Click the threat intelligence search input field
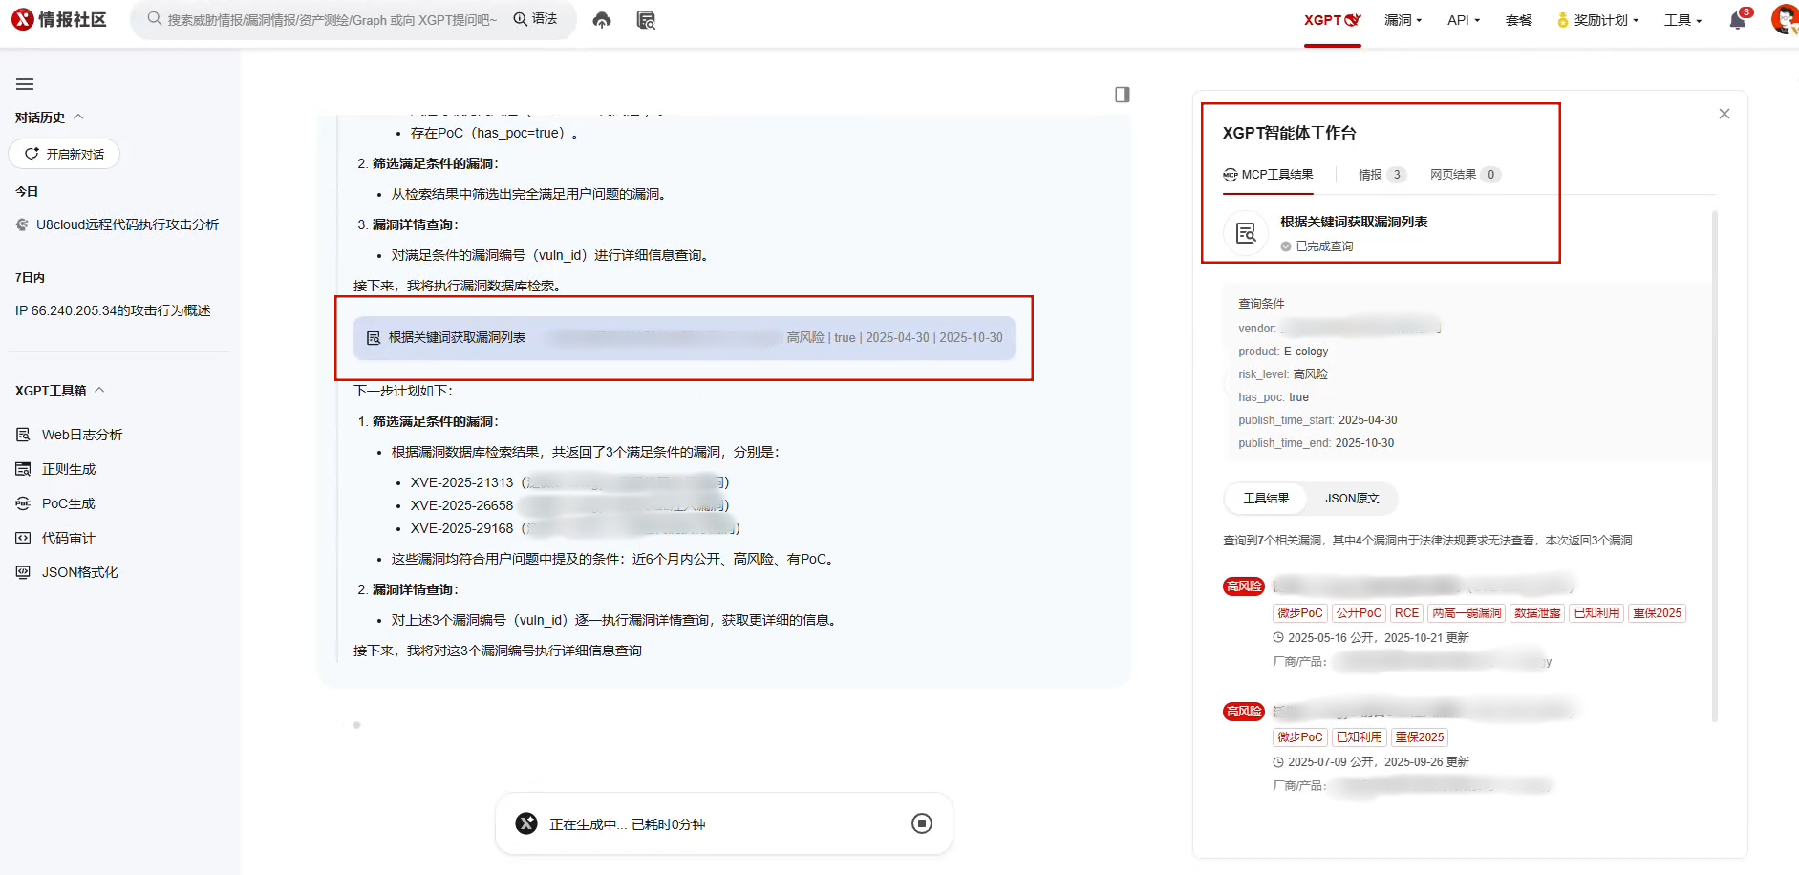The height and width of the screenshot is (875, 1799). click(x=332, y=20)
